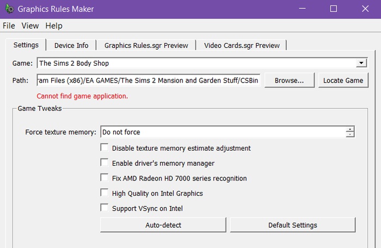Switch to the Settings tab
Image resolution: width=381 pixels, height=248 pixels.
pyautogui.click(x=26, y=45)
